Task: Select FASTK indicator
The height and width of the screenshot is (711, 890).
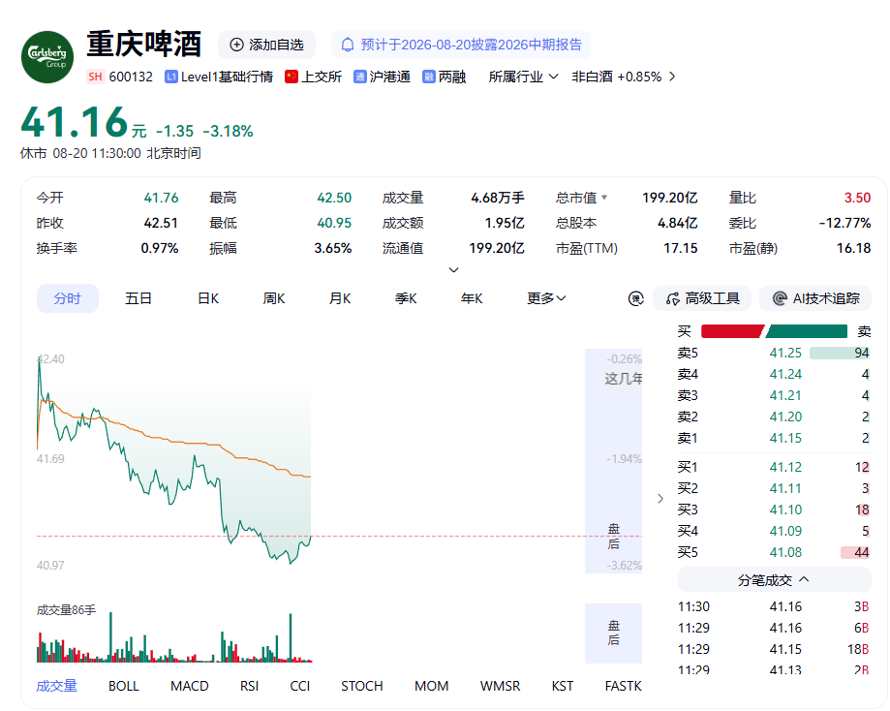Action: pos(624,686)
